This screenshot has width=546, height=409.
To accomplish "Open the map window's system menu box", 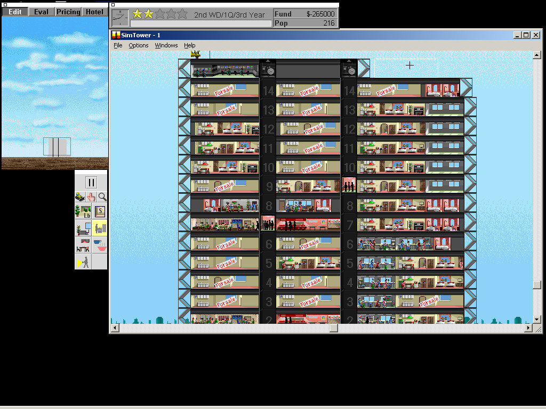I will pyautogui.click(x=5, y=5).
